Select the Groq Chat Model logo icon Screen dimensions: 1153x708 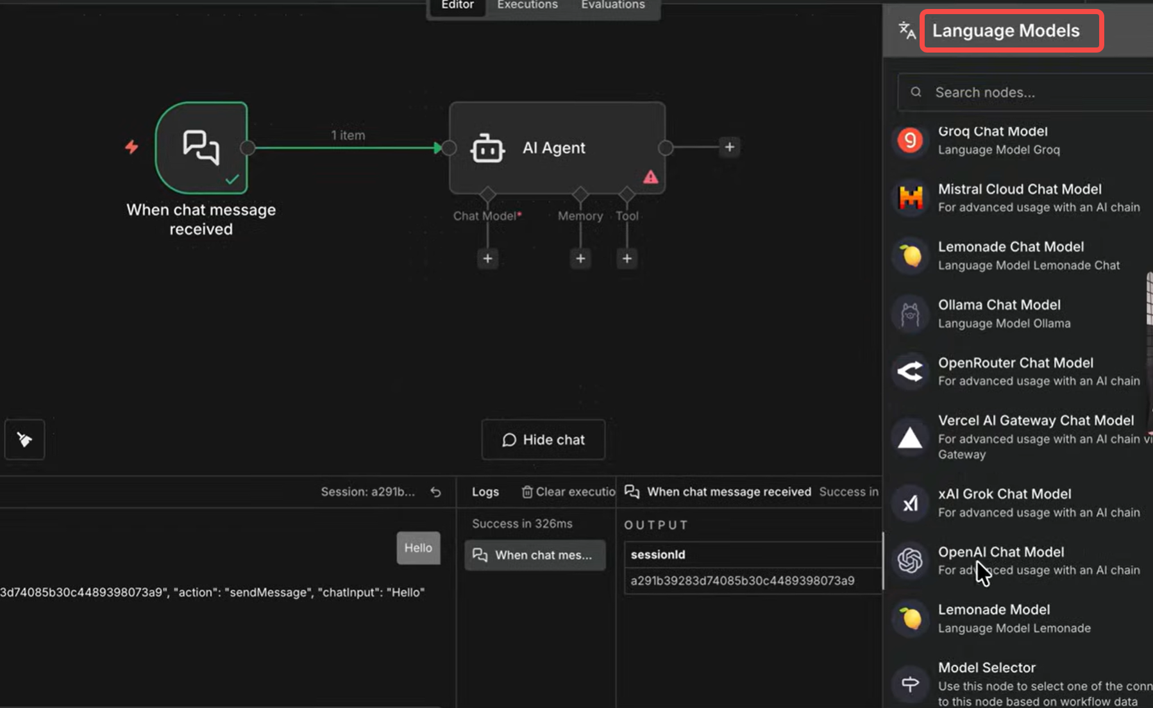pos(910,140)
